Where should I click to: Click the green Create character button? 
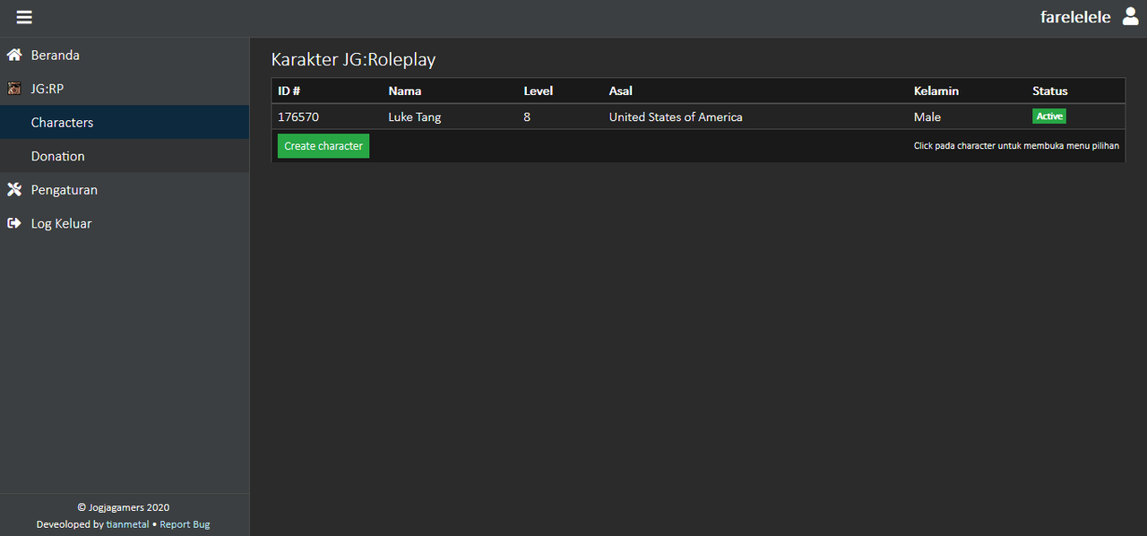(x=323, y=146)
